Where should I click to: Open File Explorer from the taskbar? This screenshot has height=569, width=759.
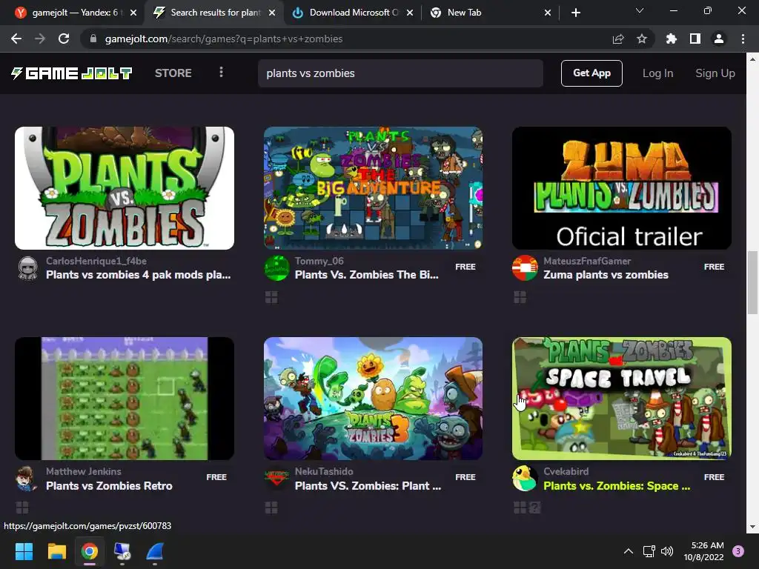[x=56, y=551]
